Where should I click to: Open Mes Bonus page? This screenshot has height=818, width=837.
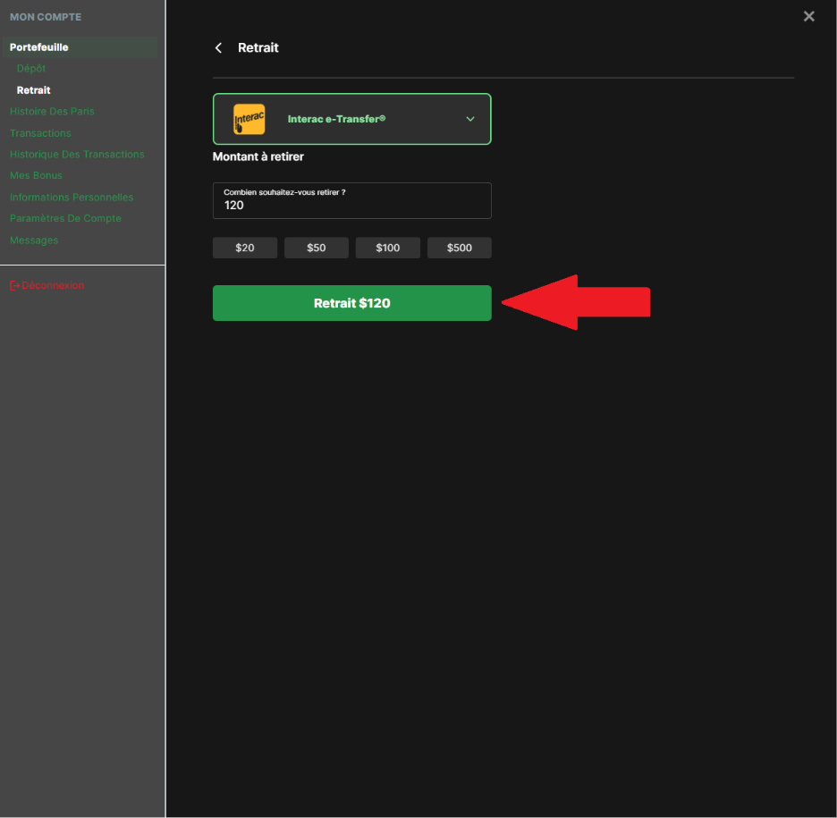pyautogui.click(x=36, y=176)
